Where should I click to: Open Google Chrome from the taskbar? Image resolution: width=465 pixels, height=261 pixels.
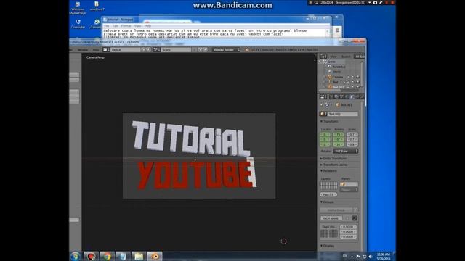click(107, 256)
